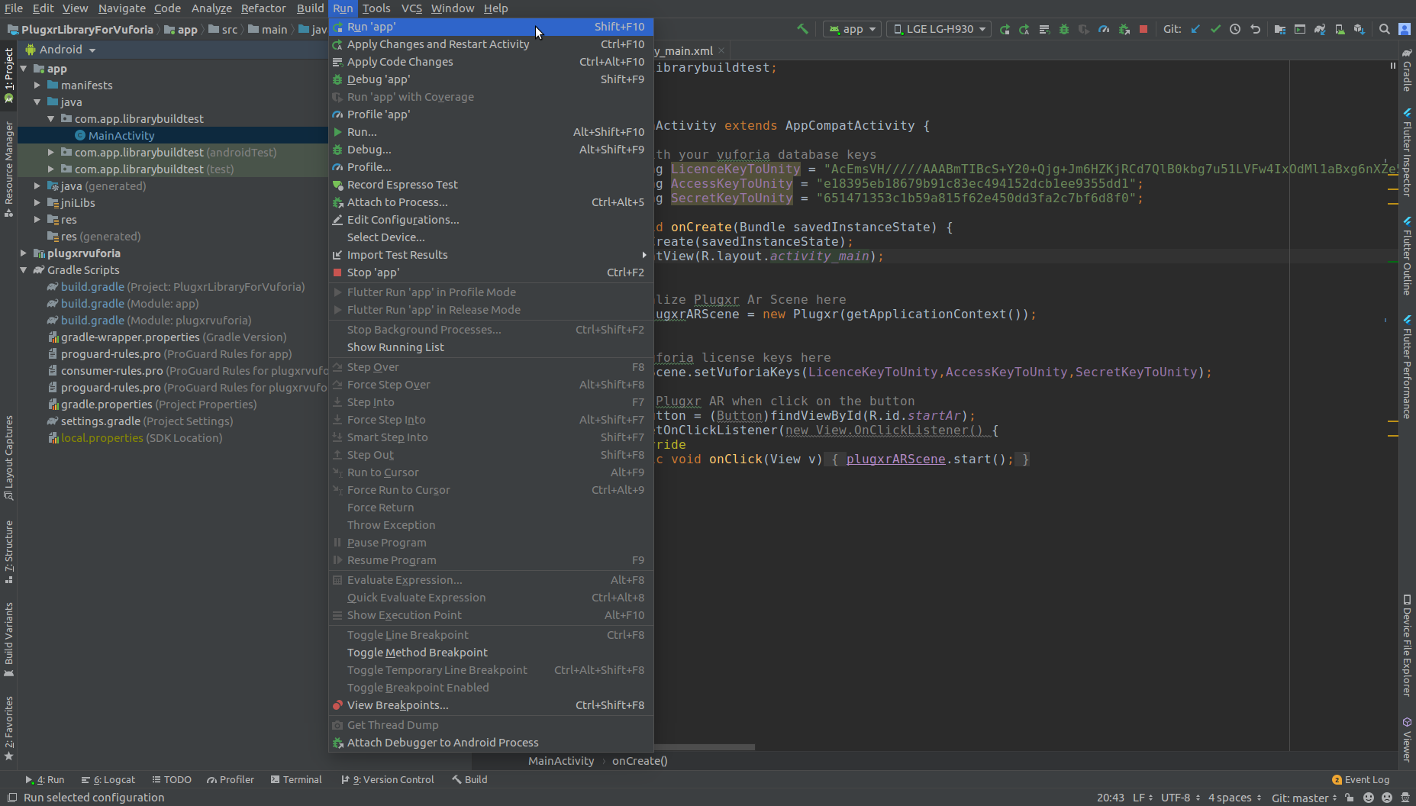
Task: Expand the manifests folder
Action: pyautogui.click(x=37, y=85)
